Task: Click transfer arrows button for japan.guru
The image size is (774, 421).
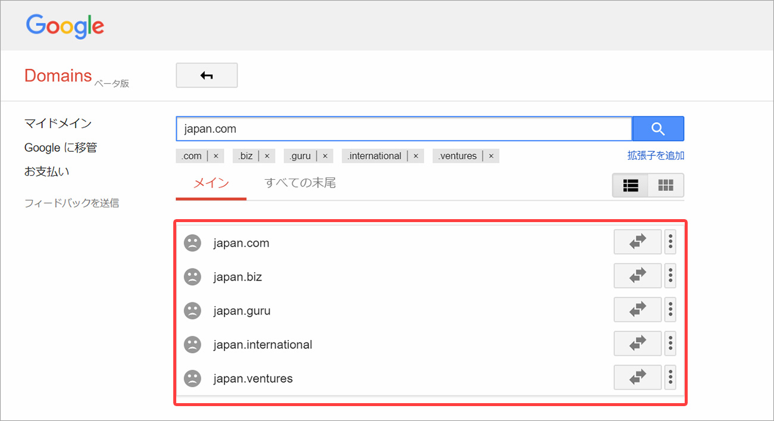Action: (x=638, y=310)
